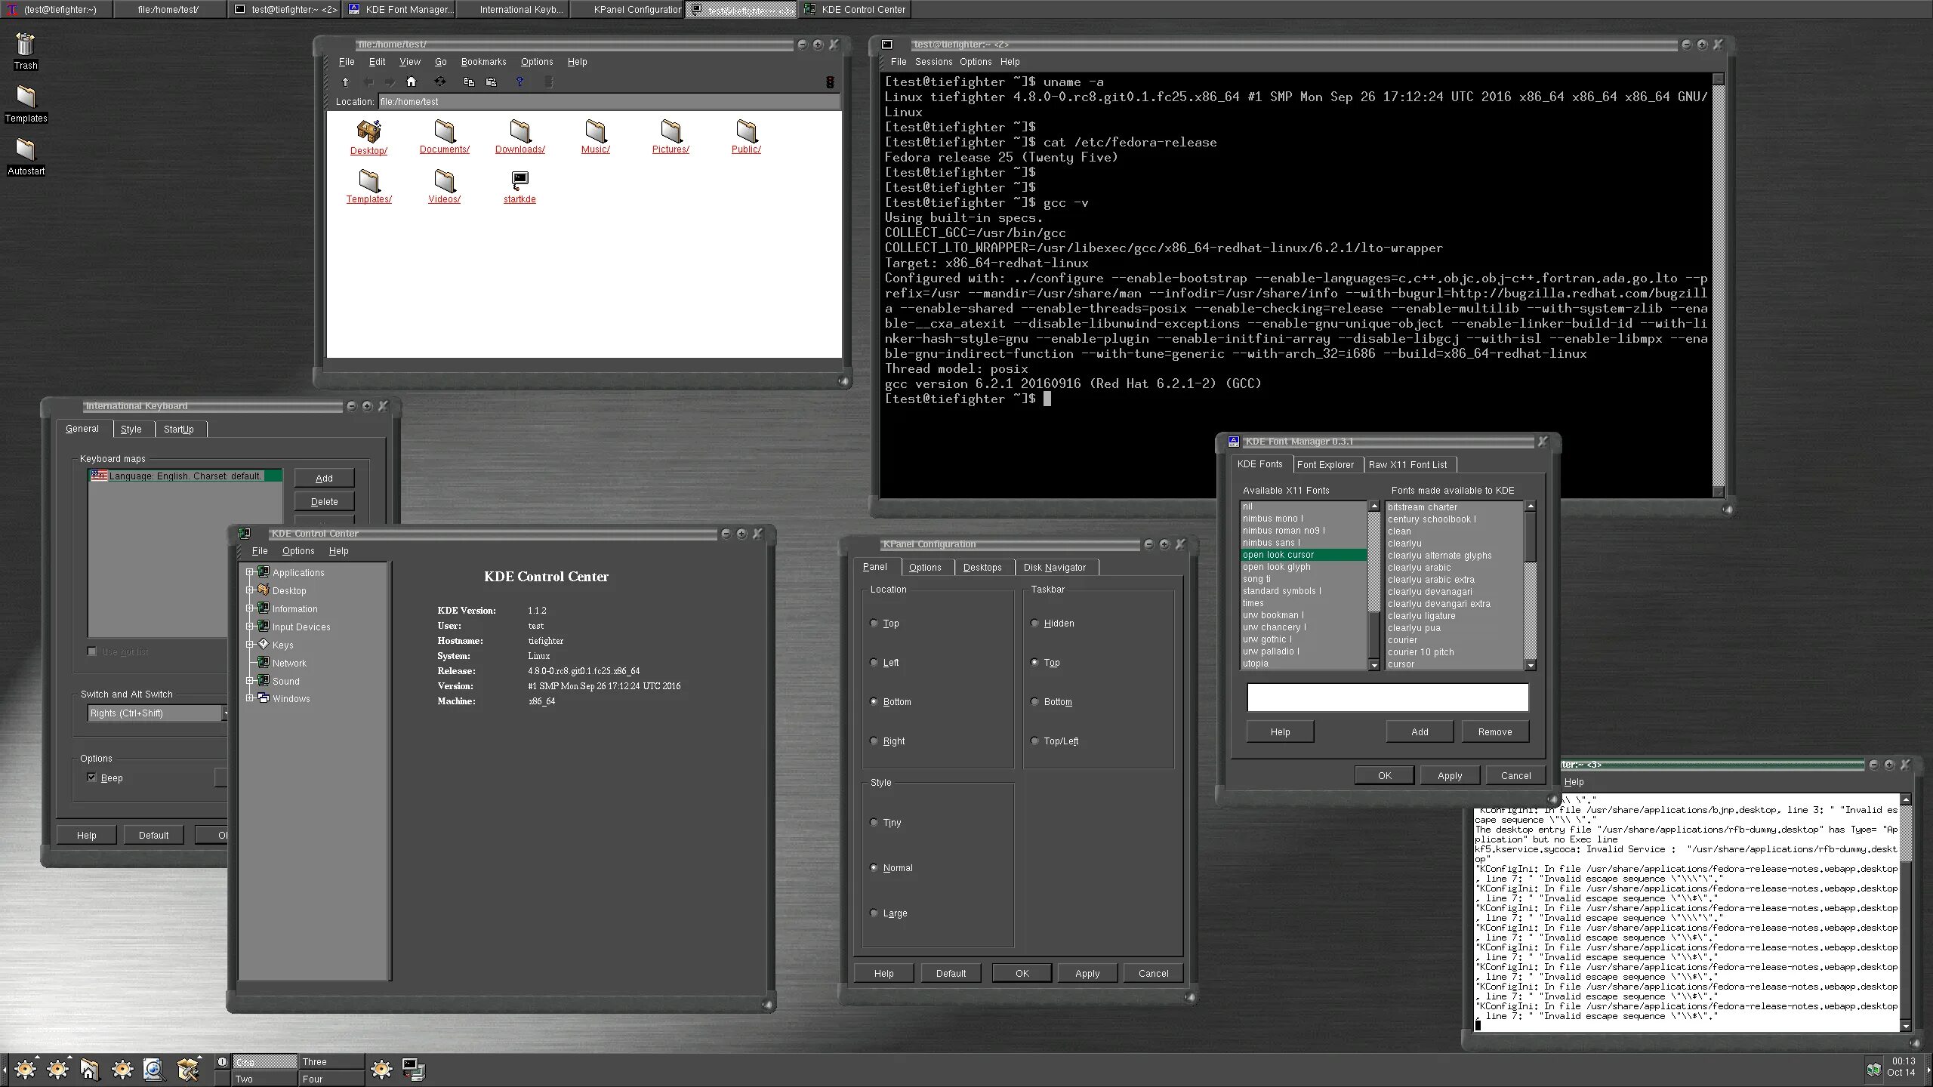Click the blue Help question mark icon
Image resolution: width=1933 pixels, height=1087 pixels.
click(519, 82)
